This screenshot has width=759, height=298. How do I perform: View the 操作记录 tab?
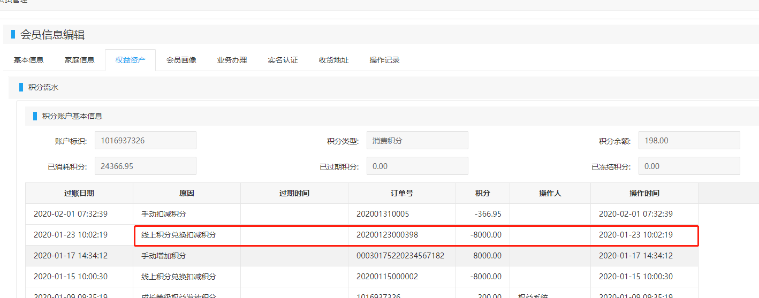pyautogui.click(x=384, y=60)
